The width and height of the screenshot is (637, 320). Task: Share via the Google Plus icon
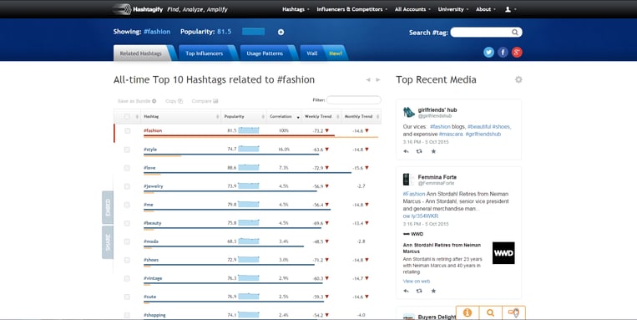[x=517, y=52]
